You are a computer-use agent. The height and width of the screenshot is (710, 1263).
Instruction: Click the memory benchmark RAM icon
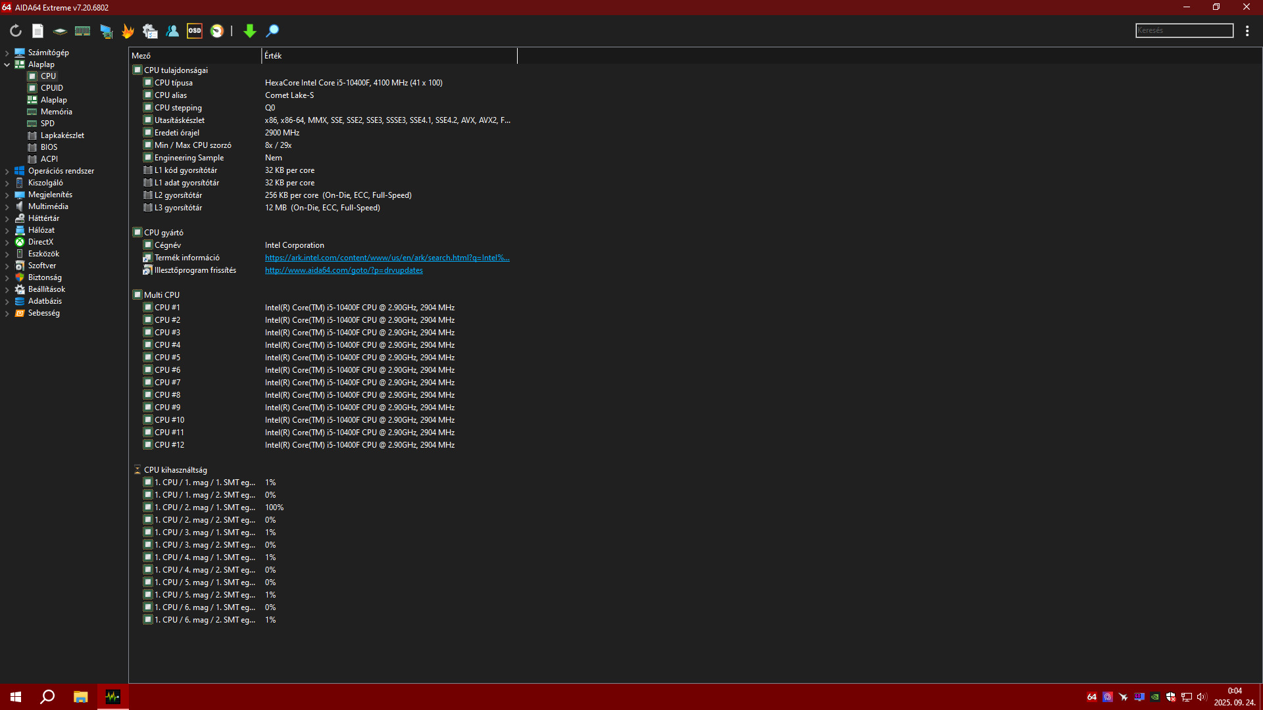pos(82,31)
